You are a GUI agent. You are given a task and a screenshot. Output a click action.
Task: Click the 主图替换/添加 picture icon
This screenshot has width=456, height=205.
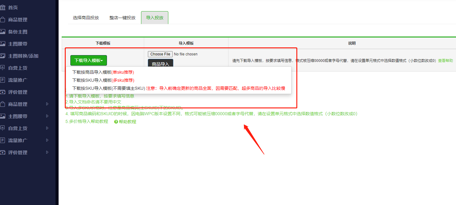(3, 56)
